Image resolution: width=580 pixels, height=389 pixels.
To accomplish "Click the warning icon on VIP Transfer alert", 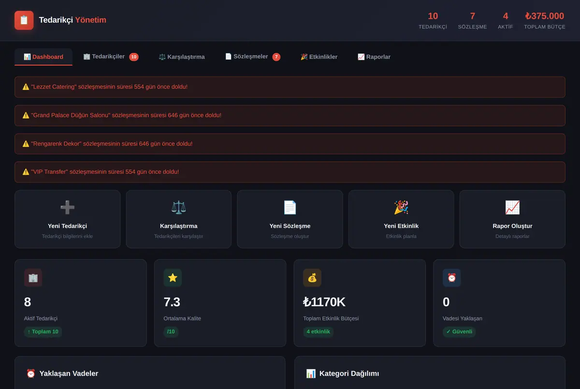I will tap(26, 172).
